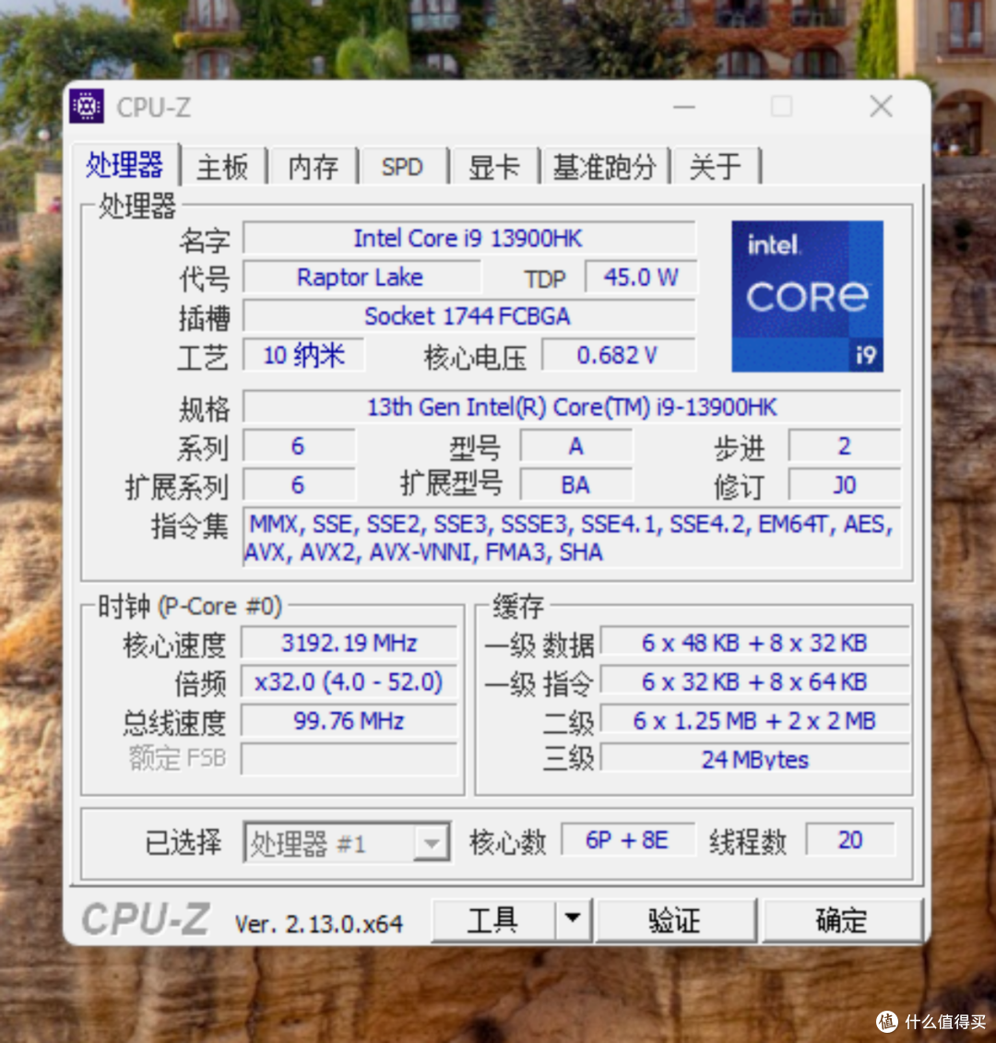Switch to the 内存 tab
Image resolution: width=996 pixels, height=1043 pixels.
(313, 166)
